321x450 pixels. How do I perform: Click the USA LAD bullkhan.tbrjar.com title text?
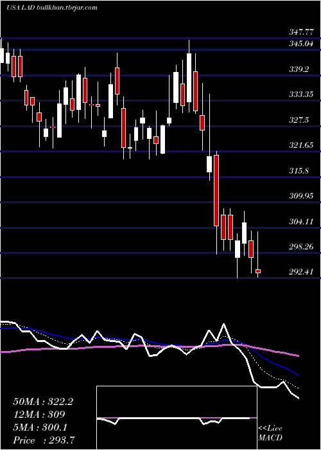pos(51,8)
